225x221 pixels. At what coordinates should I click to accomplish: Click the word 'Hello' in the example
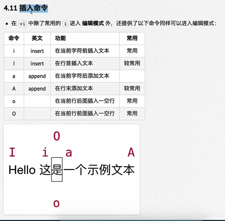(x=22, y=170)
